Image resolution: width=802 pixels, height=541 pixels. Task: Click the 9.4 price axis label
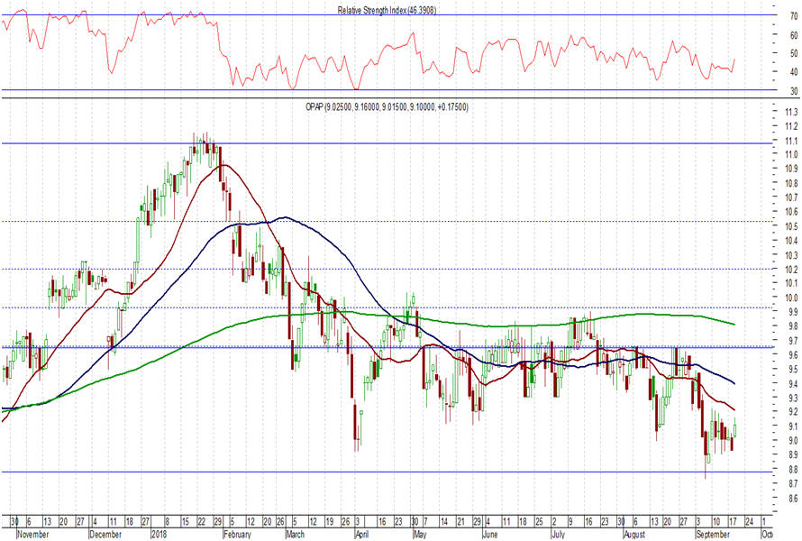pos(793,384)
